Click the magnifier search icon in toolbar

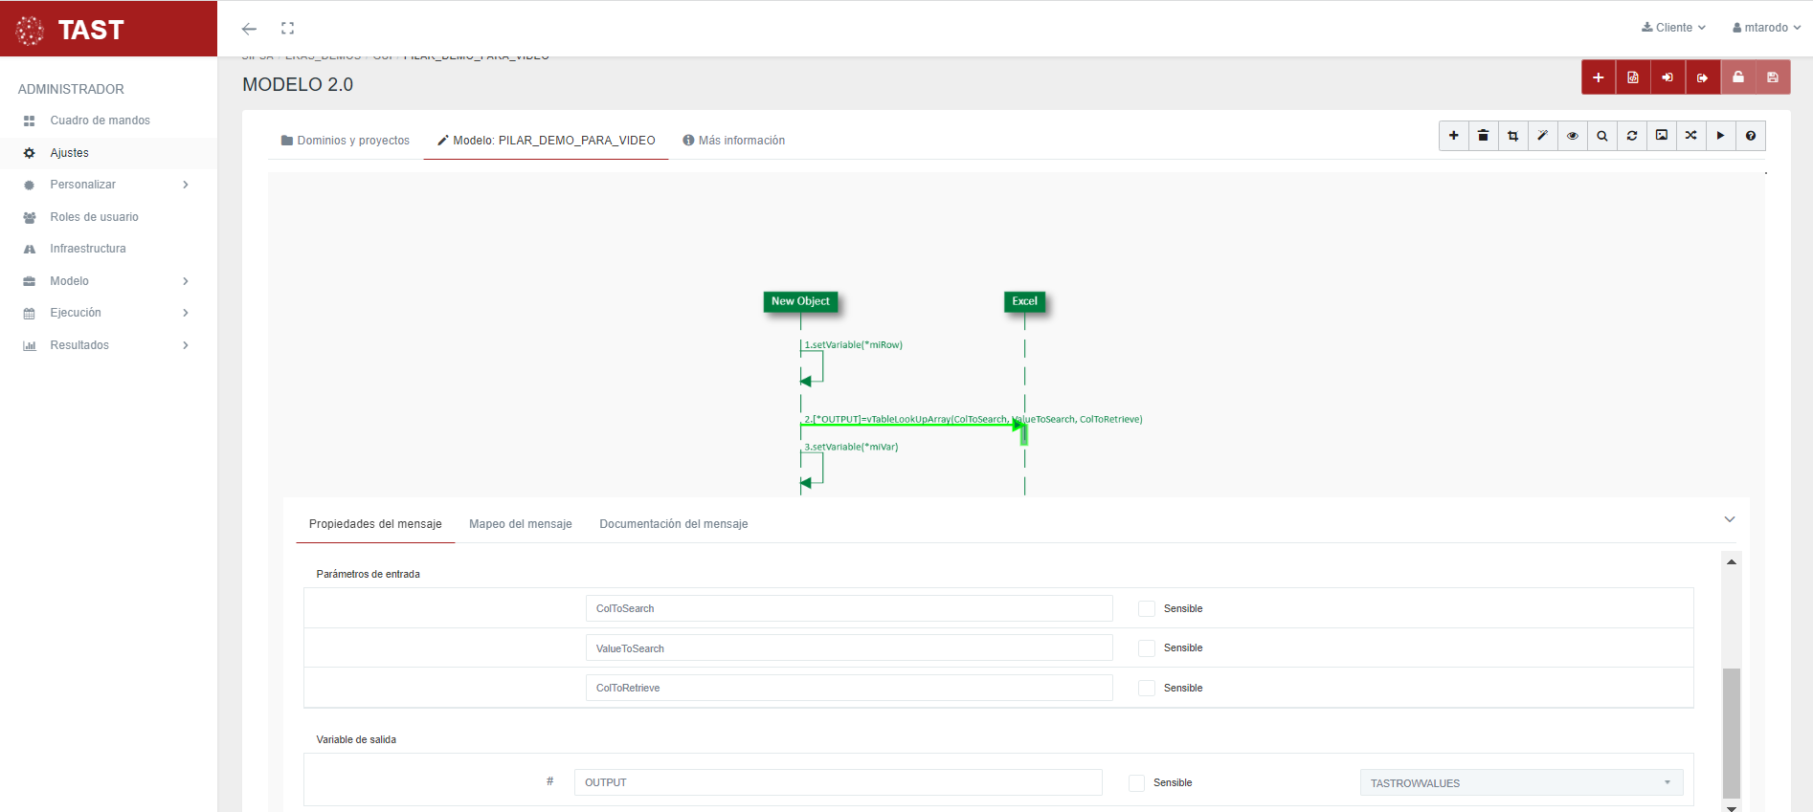[x=1601, y=136]
